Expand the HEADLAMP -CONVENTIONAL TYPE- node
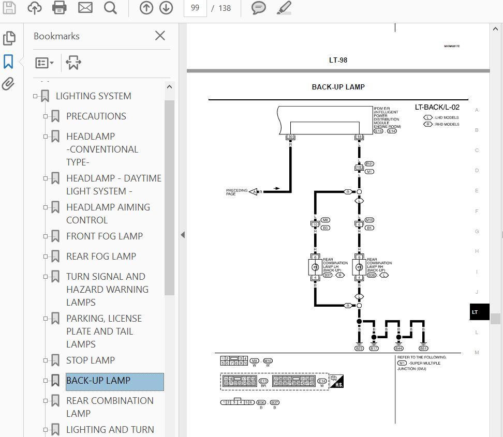503x437 pixels. (46, 137)
